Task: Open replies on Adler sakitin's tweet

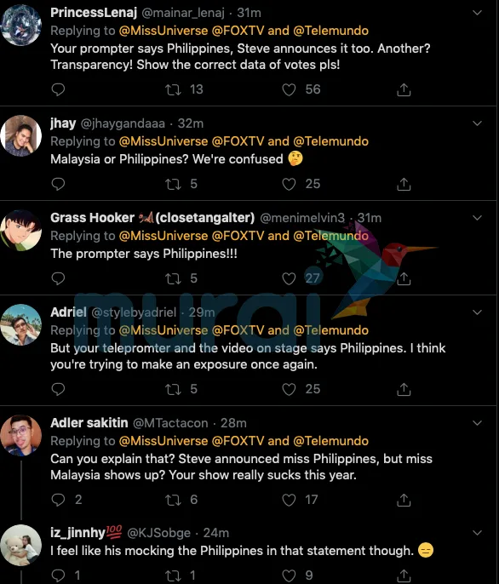Action: click(58, 500)
